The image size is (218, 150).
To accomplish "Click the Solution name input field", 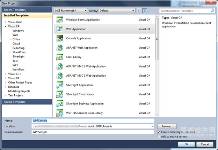I will 93,132.
